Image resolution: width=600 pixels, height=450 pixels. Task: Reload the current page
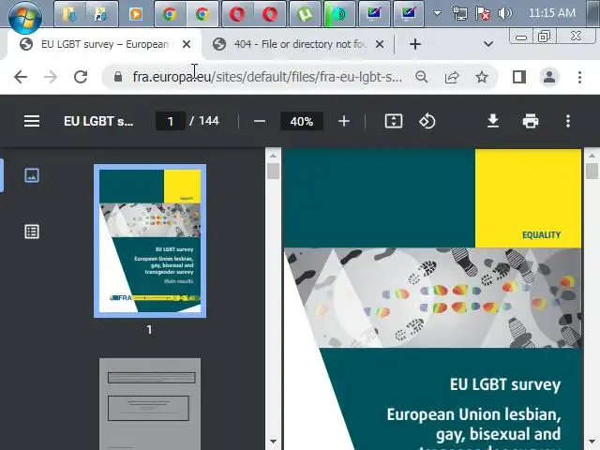[x=81, y=77]
